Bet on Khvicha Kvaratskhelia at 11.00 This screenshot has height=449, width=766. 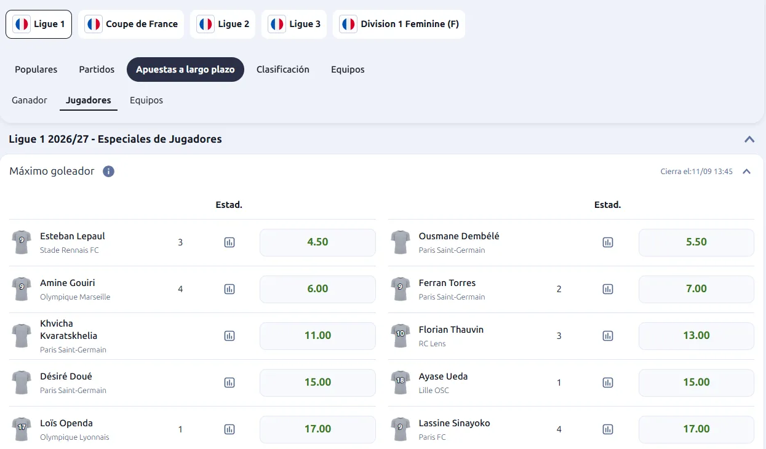click(x=317, y=336)
